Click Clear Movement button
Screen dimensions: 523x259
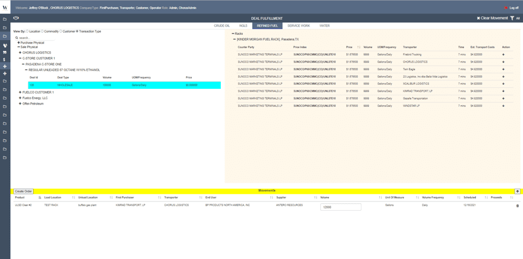[492, 18]
